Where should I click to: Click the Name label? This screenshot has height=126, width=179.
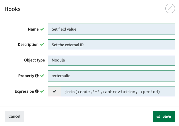pos(33,29)
